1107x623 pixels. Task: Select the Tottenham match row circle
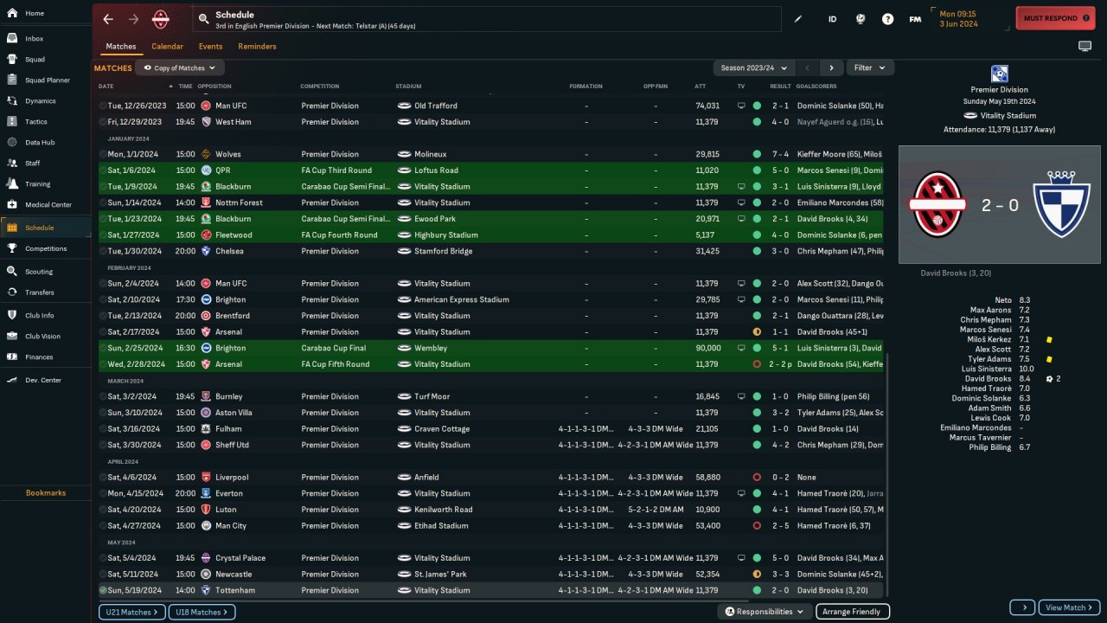103,590
